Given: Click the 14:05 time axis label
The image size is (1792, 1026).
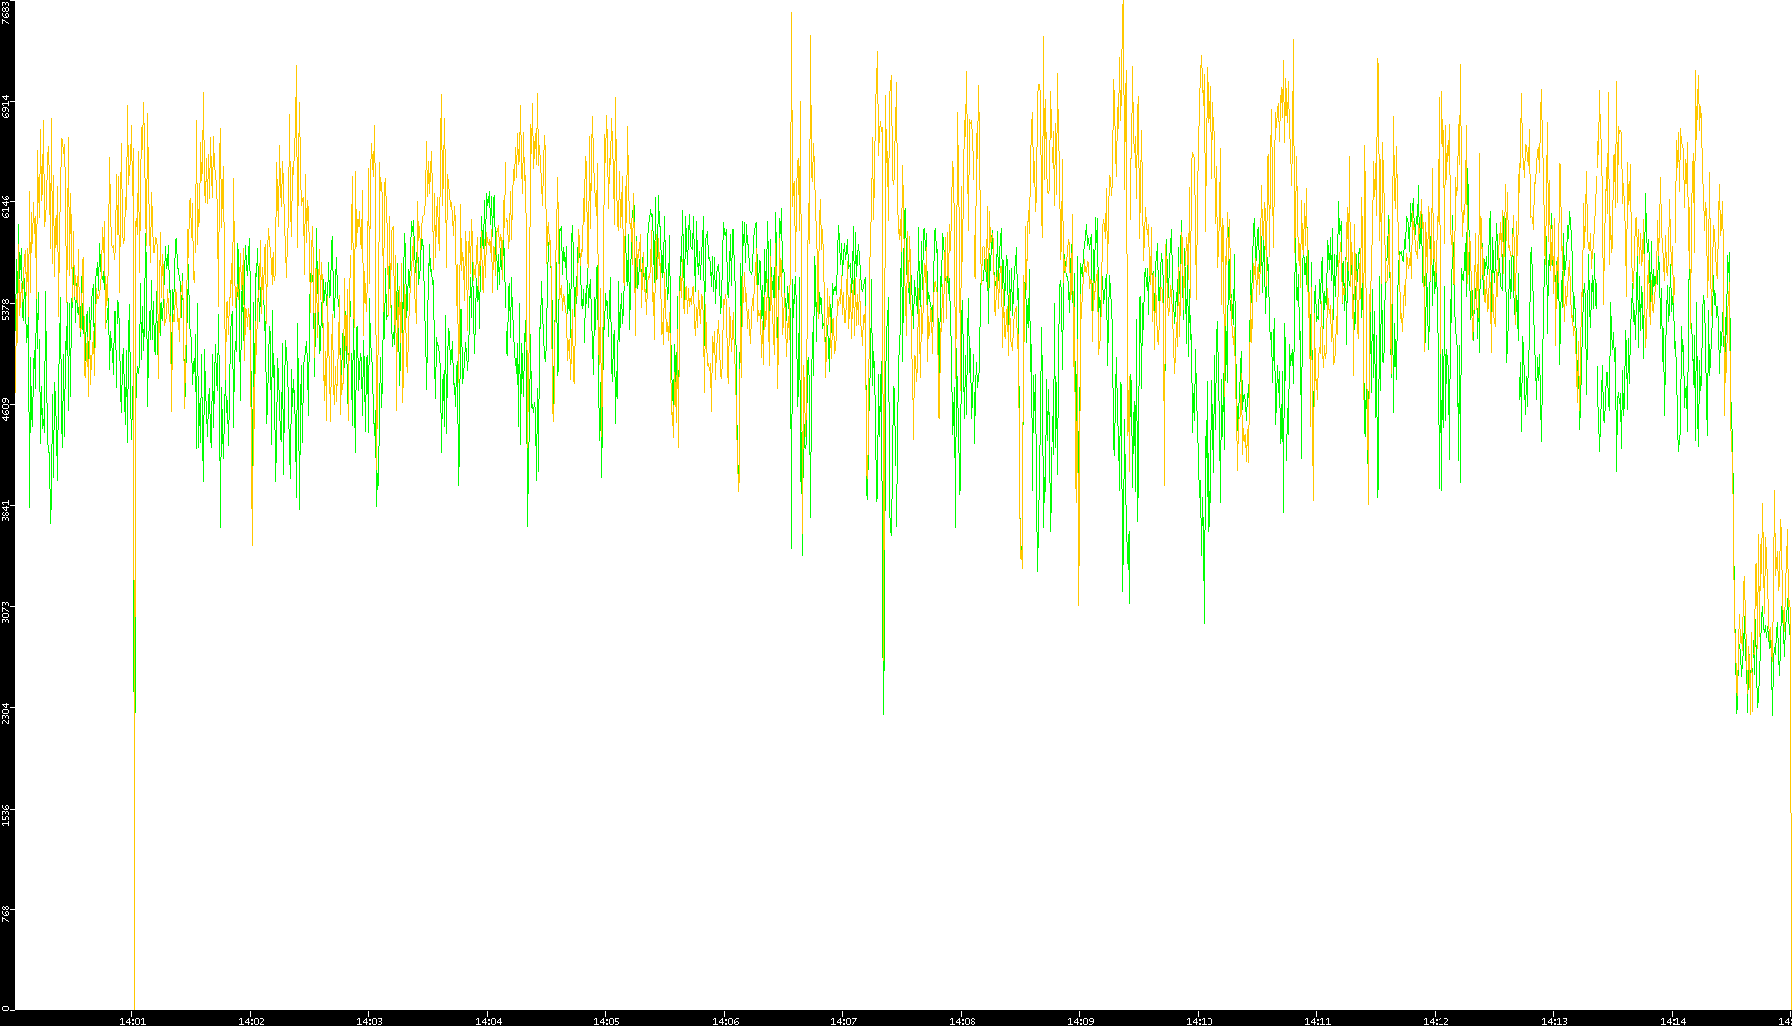Looking at the screenshot, I should click(606, 1021).
